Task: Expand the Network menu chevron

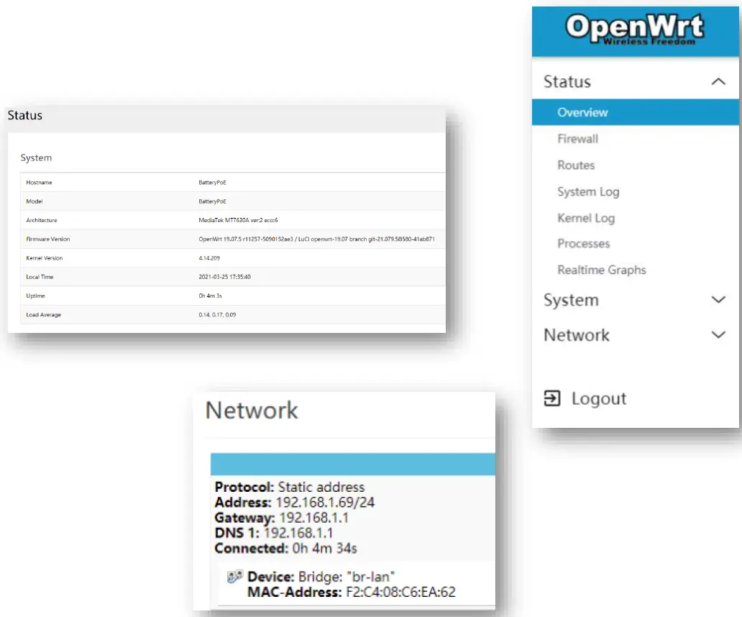Action: [x=718, y=335]
